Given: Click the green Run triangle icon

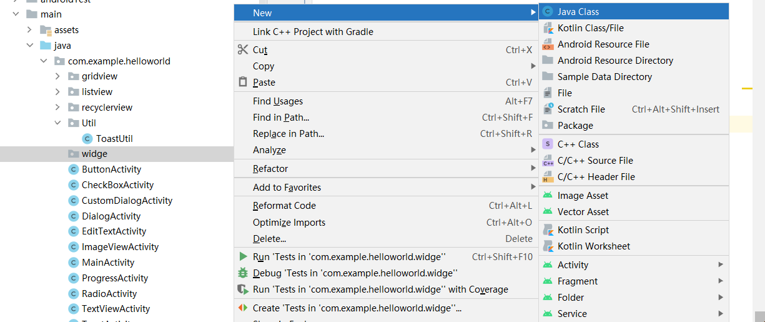Looking at the screenshot, I should (243, 256).
